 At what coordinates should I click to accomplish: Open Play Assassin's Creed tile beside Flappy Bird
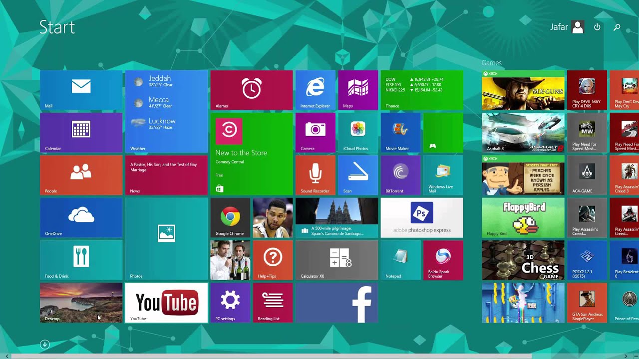[587, 218]
